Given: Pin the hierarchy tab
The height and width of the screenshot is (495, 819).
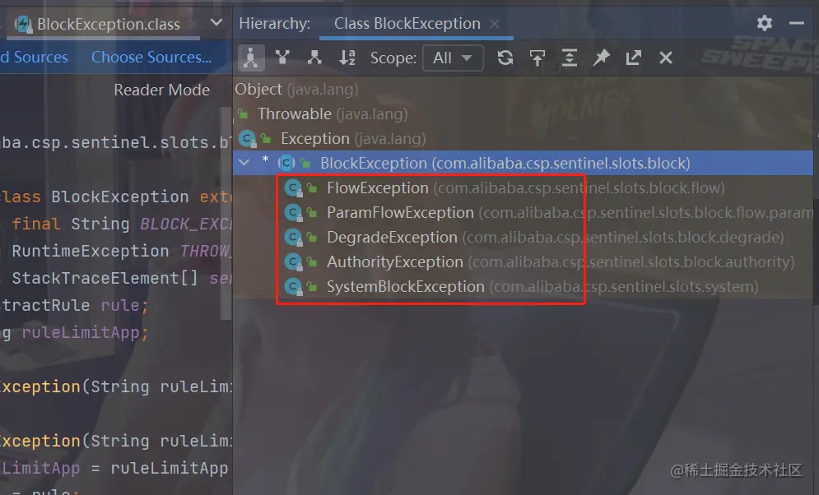Looking at the screenshot, I should 602,58.
